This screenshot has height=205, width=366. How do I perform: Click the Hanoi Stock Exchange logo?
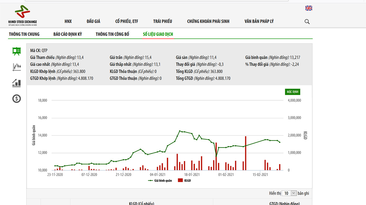pos(23,15)
